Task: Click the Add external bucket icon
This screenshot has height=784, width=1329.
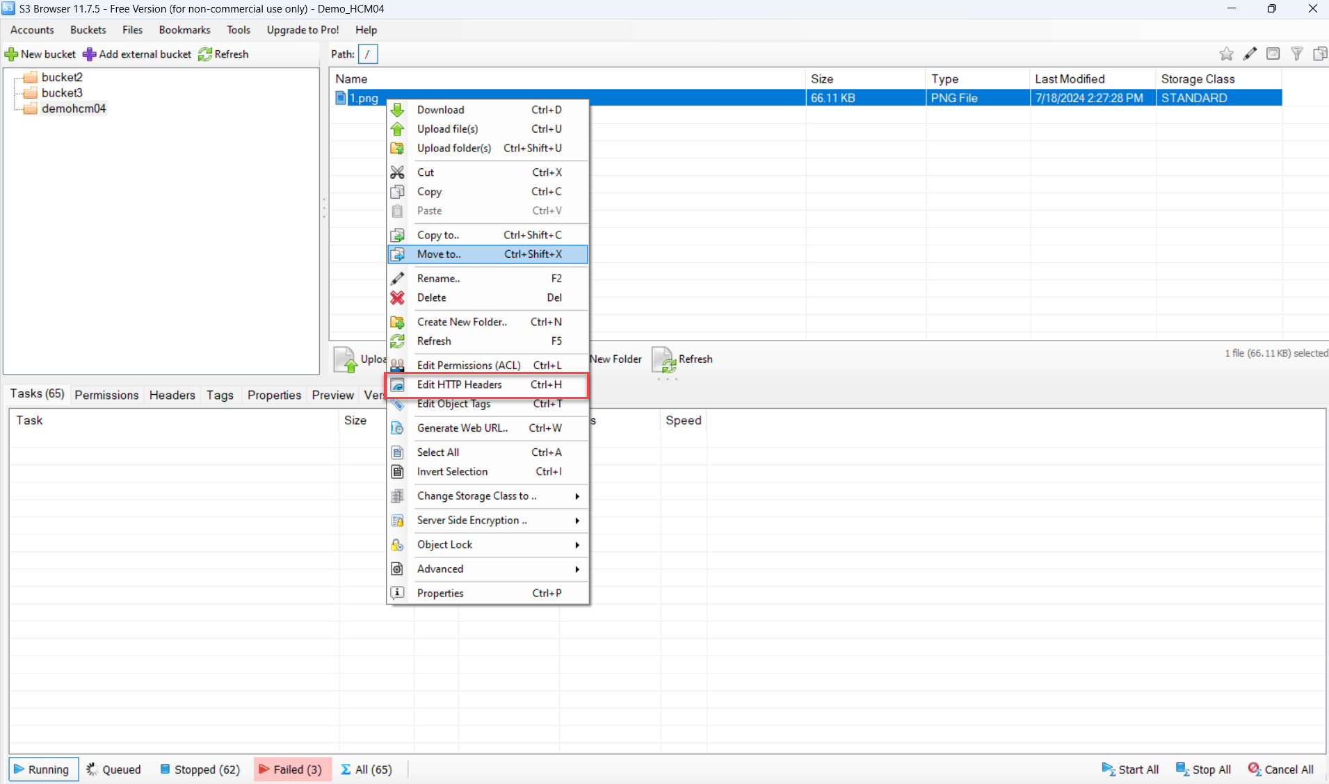Action: 90,54
